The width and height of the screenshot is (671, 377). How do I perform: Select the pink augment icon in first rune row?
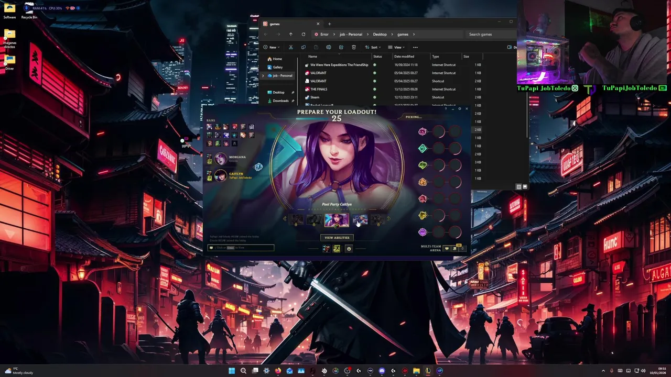click(423, 131)
